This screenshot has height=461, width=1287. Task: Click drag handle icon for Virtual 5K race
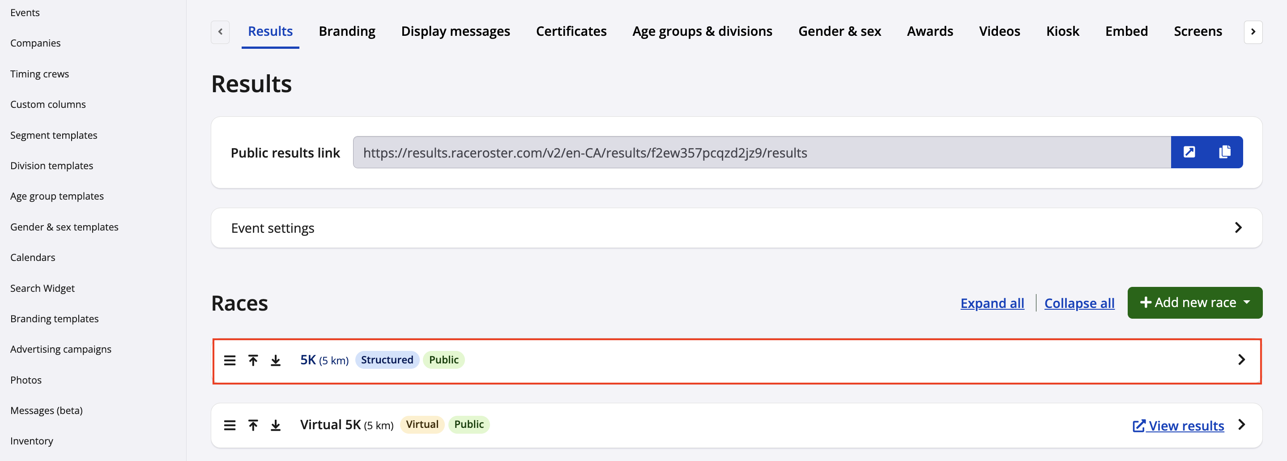pos(229,425)
